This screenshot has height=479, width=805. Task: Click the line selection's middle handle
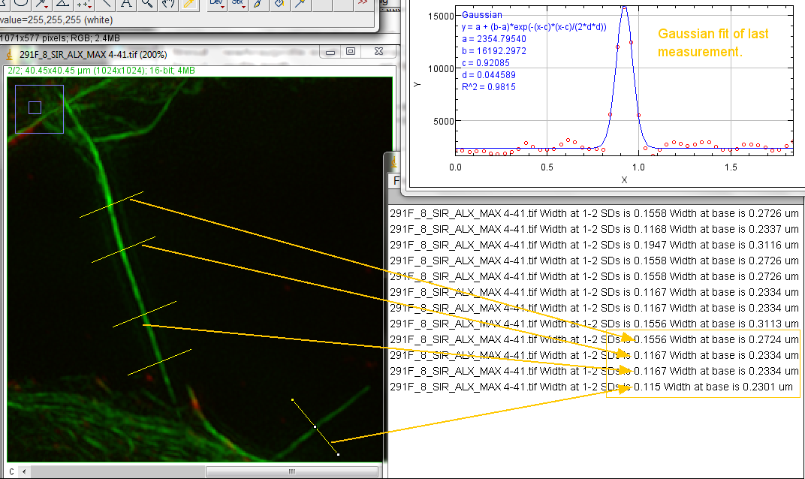click(x=315, y=427)
